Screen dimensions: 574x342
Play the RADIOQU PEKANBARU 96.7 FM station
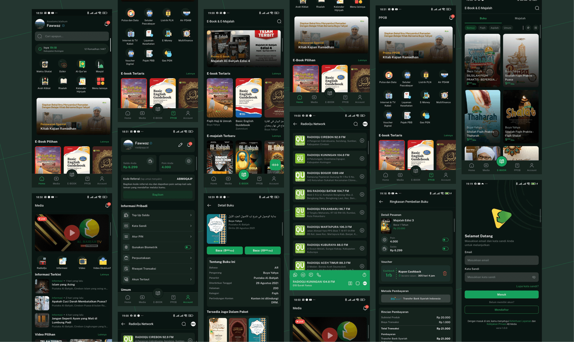362,212
